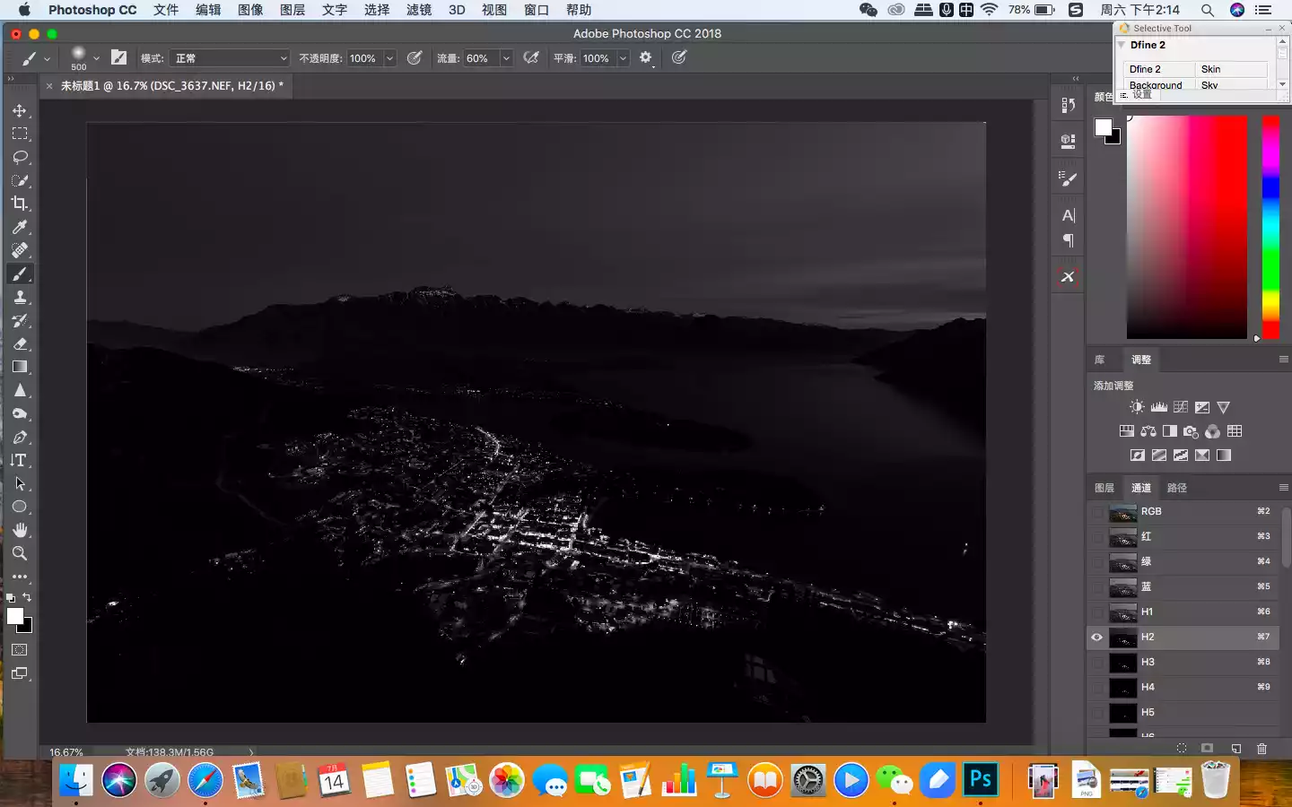
Task: Open the brush blending mode dropdown
Action: [231, 58]
